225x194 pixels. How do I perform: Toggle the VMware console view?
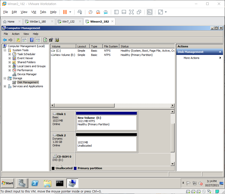[150, 12]
